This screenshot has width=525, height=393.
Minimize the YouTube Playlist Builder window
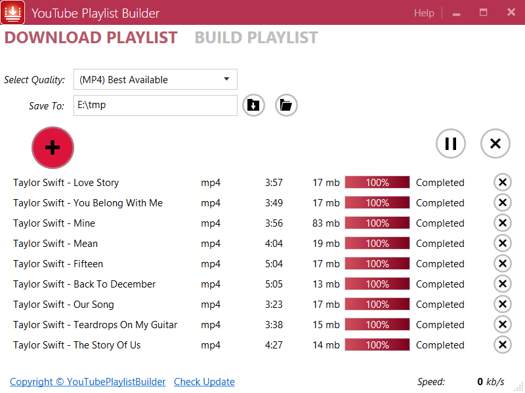tap(456, 13)
